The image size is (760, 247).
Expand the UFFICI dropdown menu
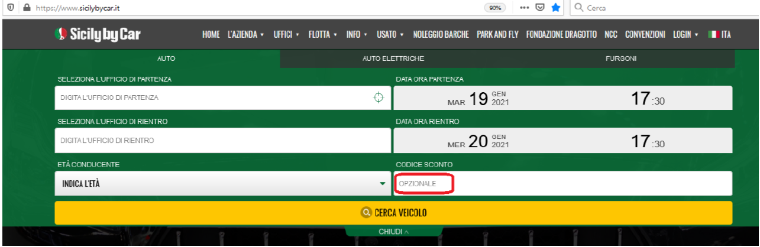tap(286, 34)
